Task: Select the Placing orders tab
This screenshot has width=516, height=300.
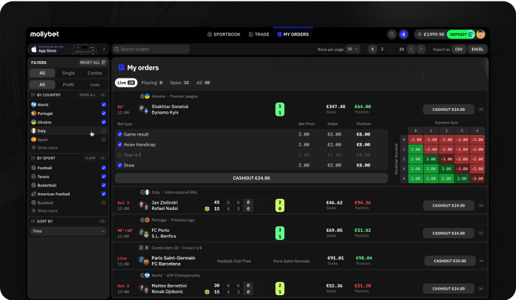Action: [147, 83]
